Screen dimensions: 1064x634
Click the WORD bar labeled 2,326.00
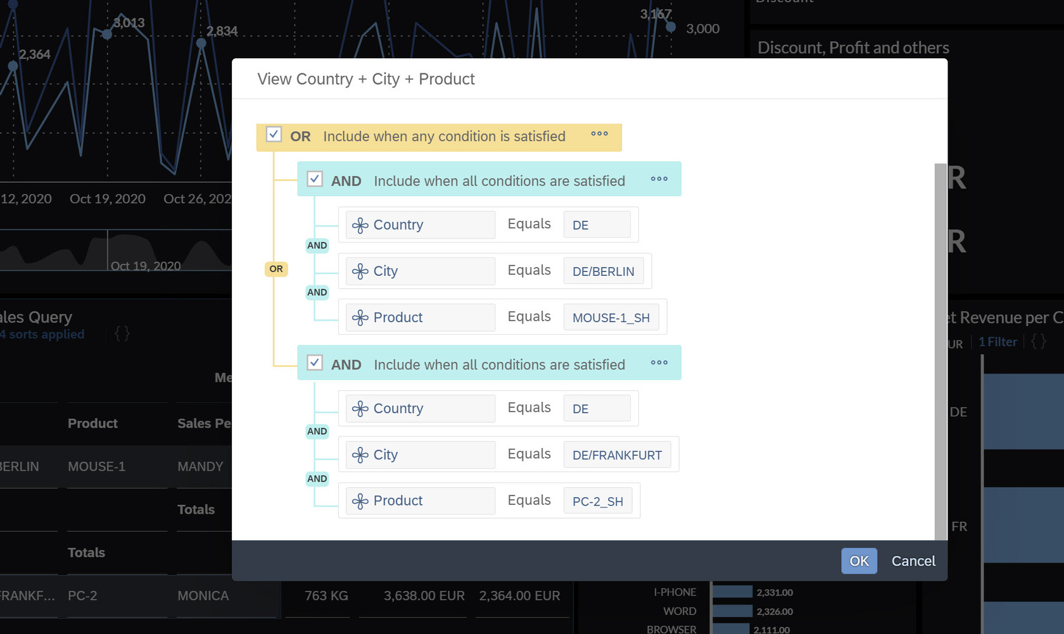coord(732,611)
